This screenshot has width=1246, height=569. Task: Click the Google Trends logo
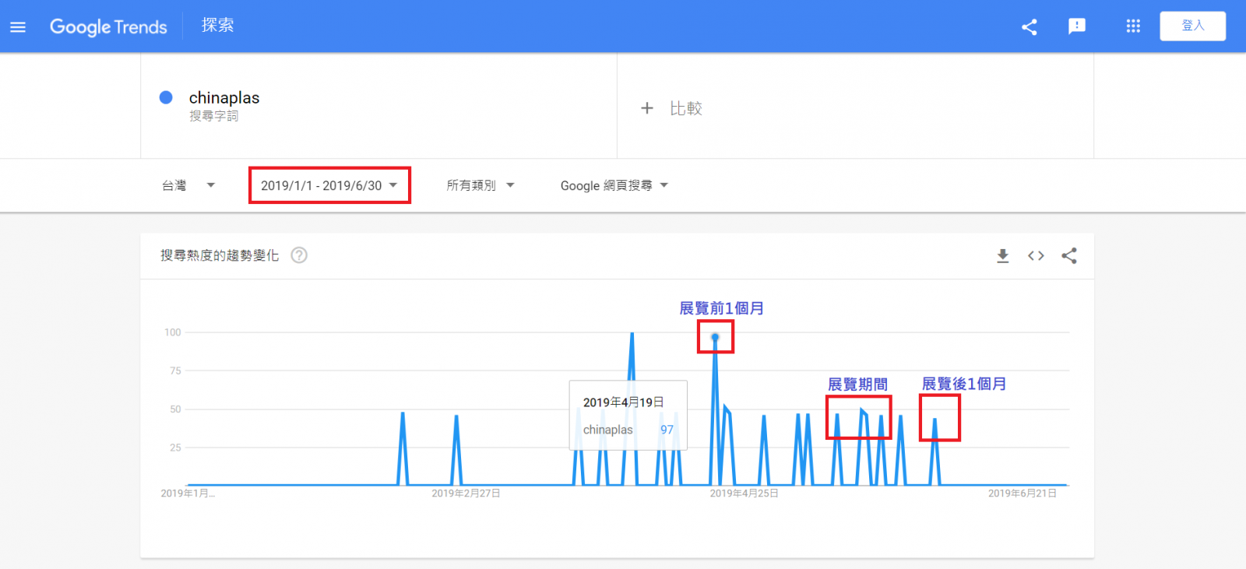coord(108,27)
